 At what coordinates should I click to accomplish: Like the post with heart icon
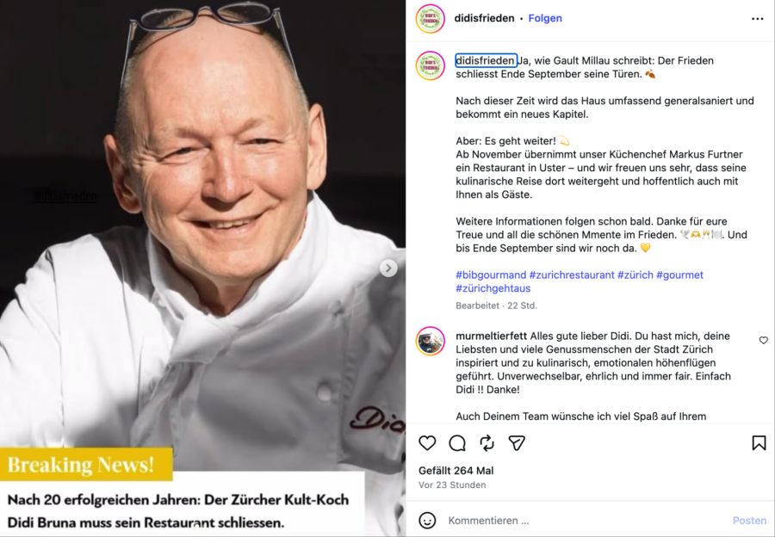pyautogui.click(x=427, y=442)
